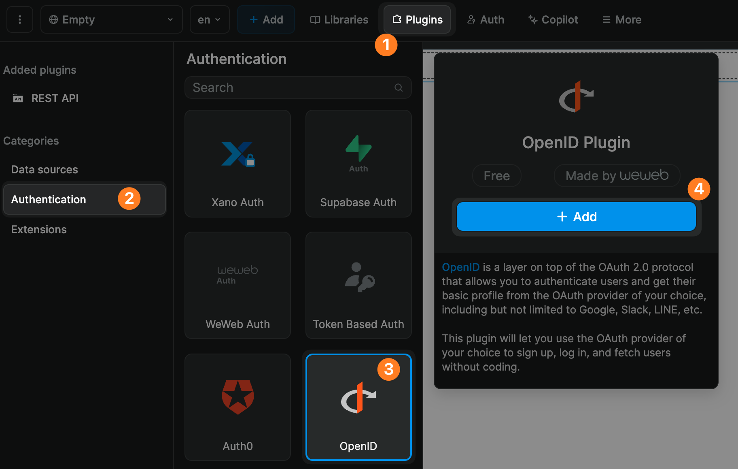Expand the More menu
The image size is (738, 469).
click(x=621, y=19)
